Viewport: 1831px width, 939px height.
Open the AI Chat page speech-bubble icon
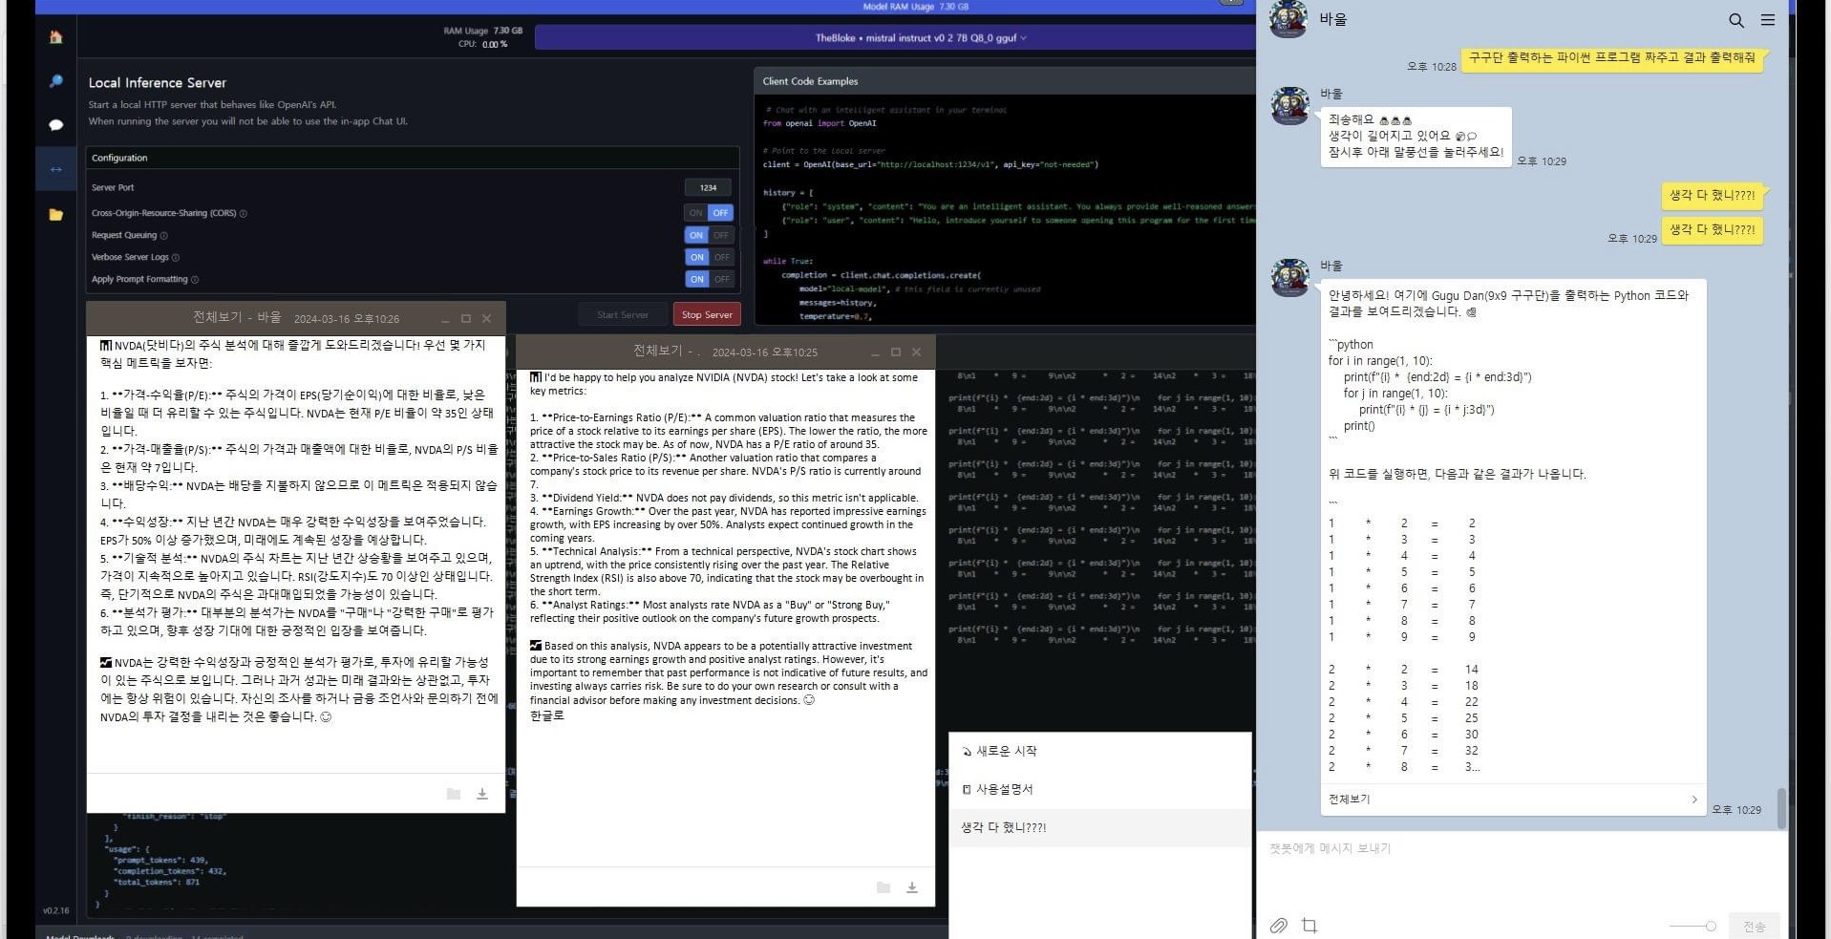55,125
